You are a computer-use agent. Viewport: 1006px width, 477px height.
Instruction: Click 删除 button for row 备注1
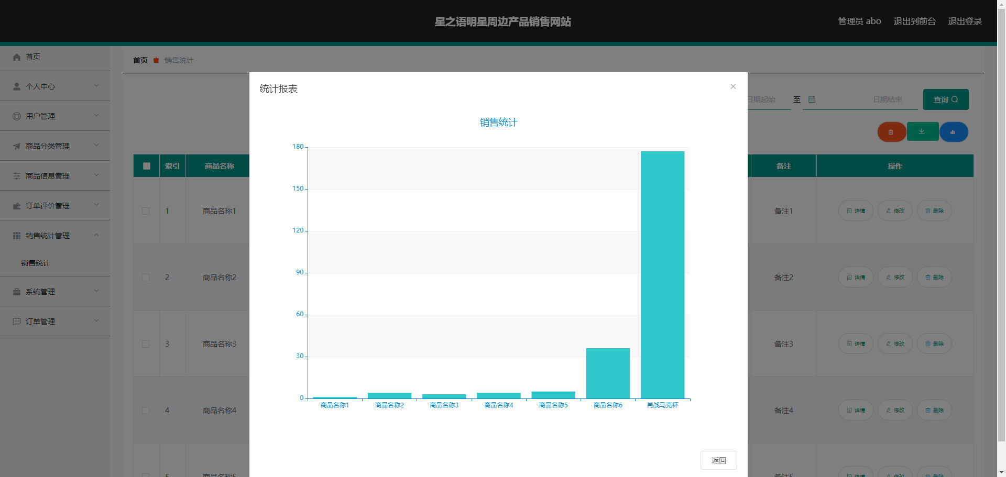[934, 210]
